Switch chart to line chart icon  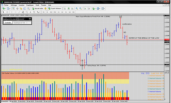tap(73, 8)
